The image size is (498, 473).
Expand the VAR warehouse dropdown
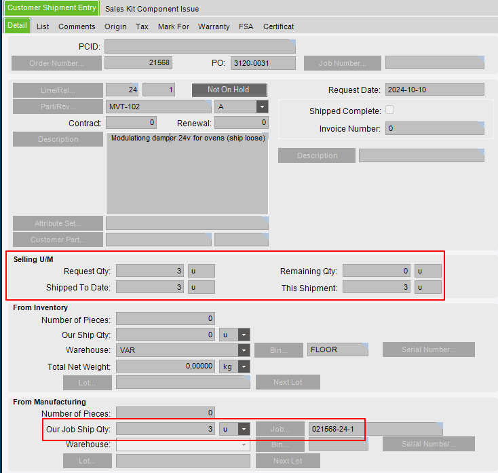[x=244, y=350]
